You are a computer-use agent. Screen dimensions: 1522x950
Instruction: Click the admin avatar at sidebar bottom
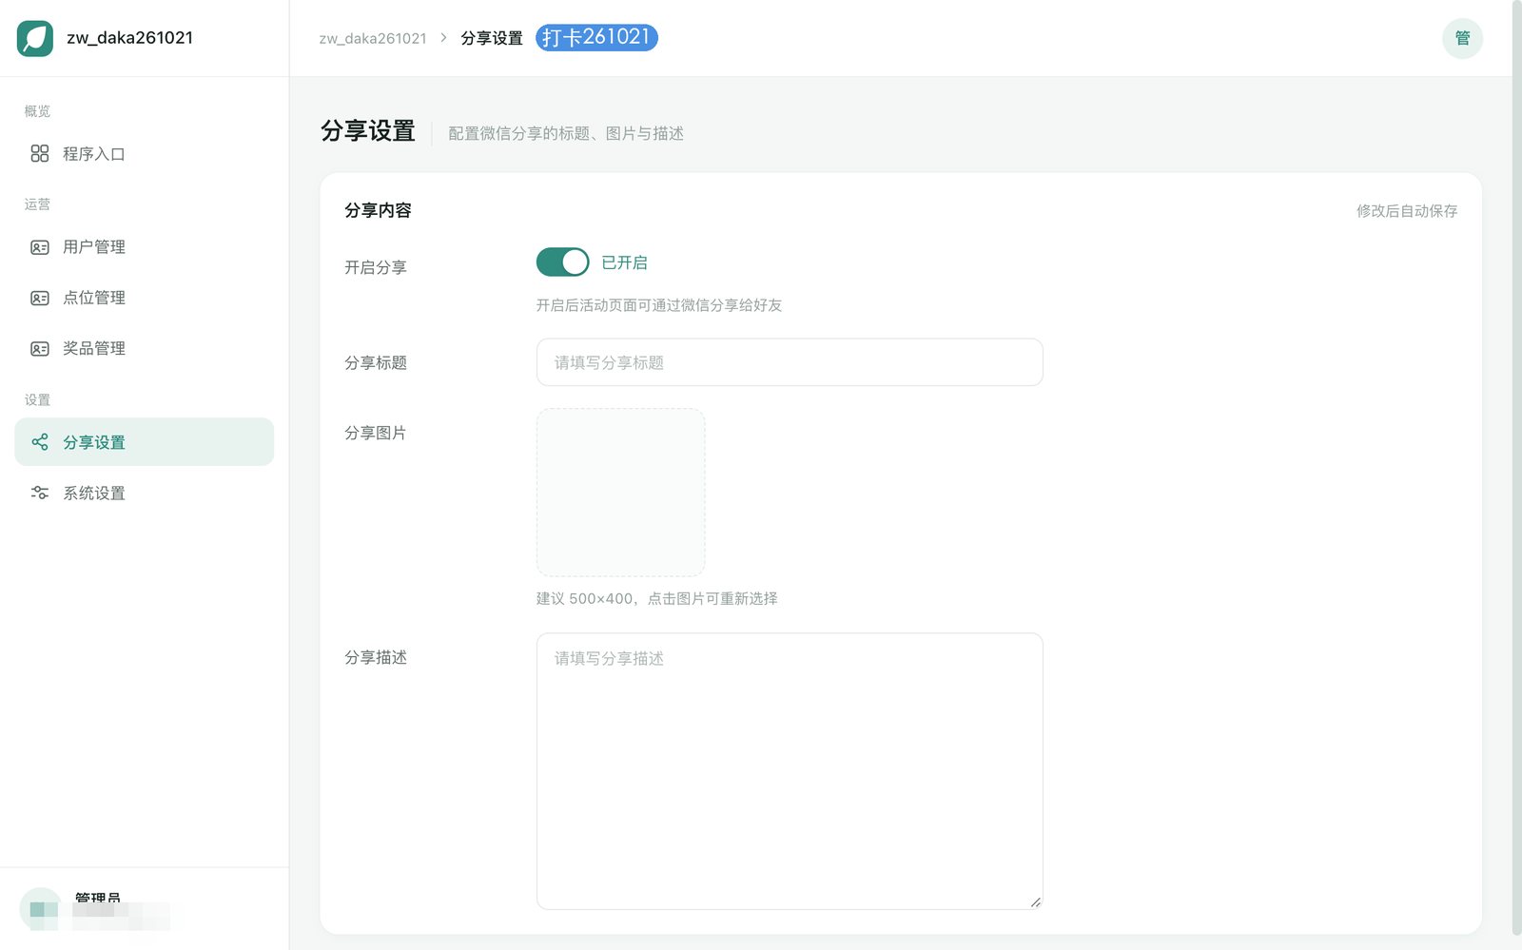coord(40,909)
